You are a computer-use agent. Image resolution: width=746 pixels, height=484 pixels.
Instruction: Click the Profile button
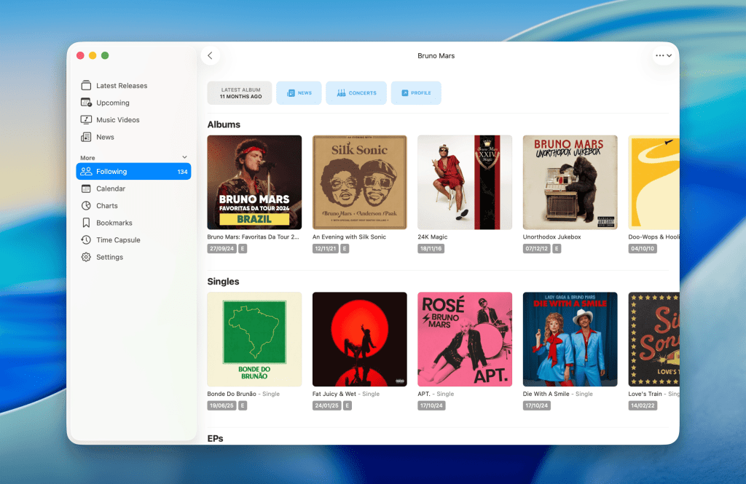pyautogui.click(x=415, y=93)
